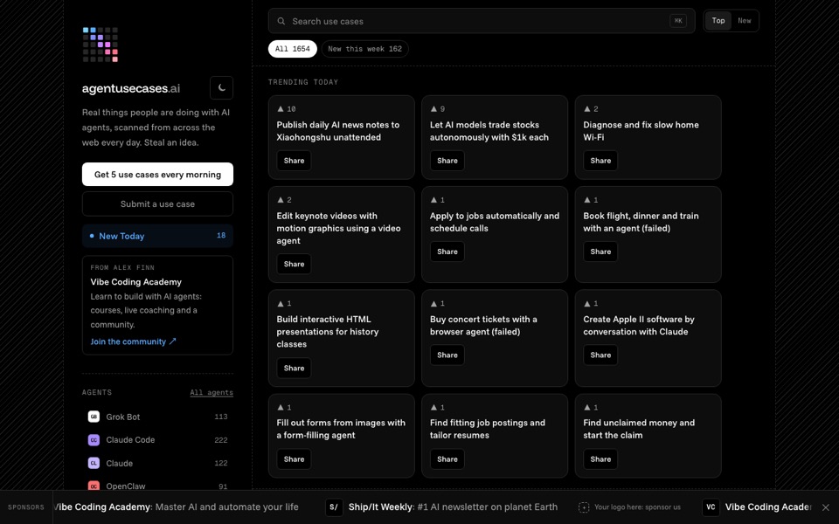
Task: Open Find unclaimed money title
Action: click(639, 429)
